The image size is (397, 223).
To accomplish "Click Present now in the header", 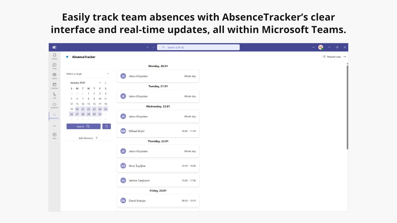I will (332, 57).
